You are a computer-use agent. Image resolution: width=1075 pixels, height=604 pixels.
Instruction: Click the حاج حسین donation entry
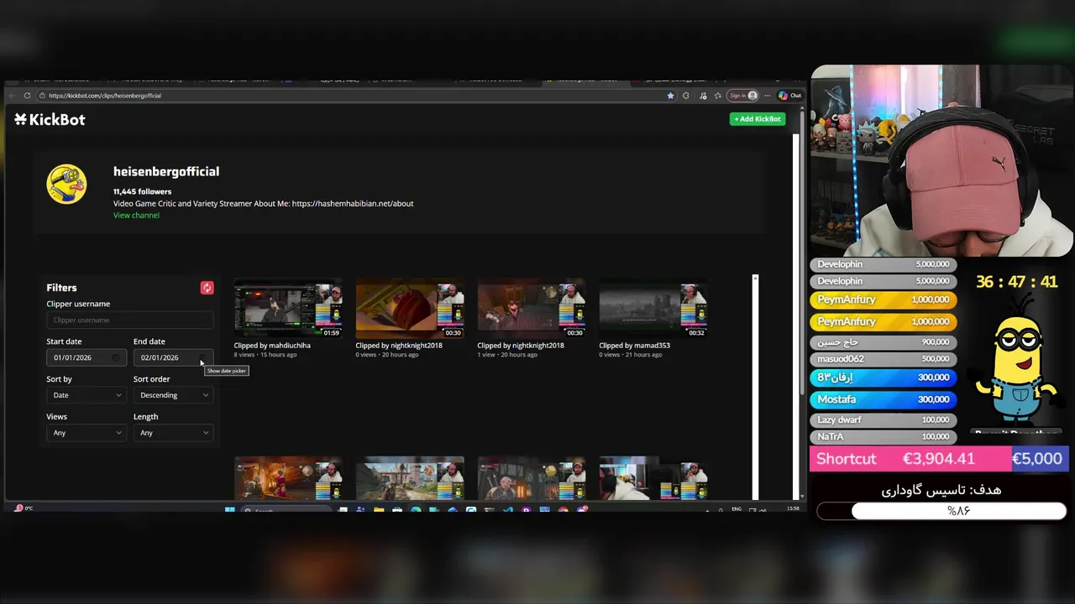point(883,342)
